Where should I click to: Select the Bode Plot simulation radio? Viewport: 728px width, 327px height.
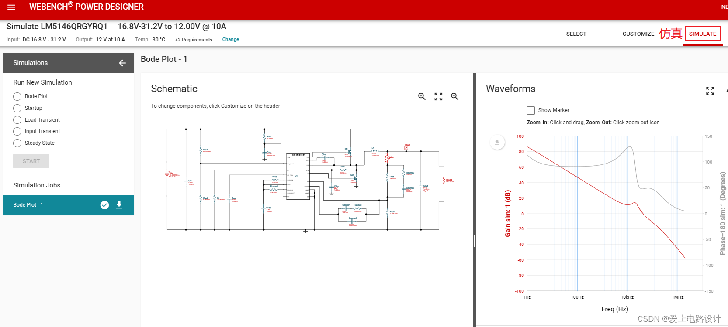pos(17,96)
